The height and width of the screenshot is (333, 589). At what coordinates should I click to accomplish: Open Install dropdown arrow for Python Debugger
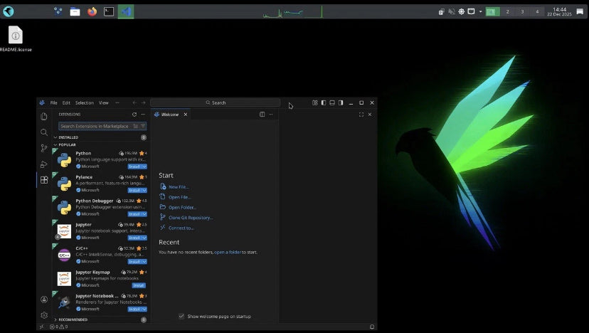click(x=144, y=214)
